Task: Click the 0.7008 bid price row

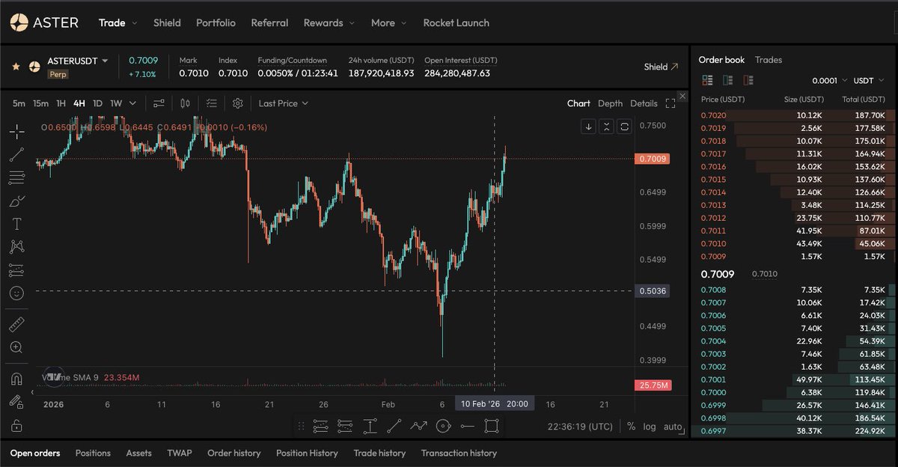Action: tap(793, 290)
